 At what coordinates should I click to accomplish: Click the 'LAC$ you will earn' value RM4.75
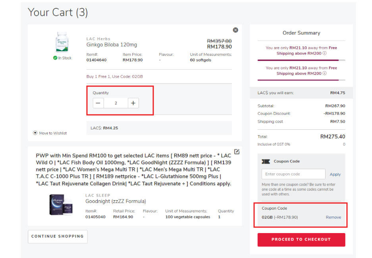click(x=337, y=93)
